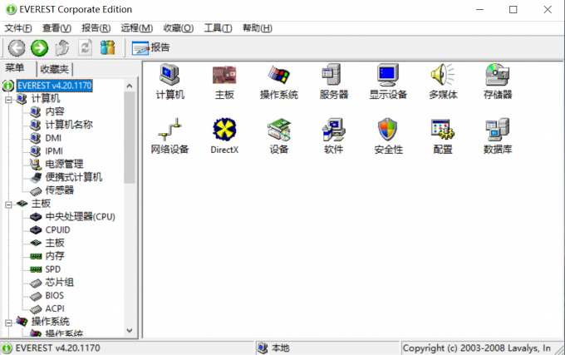
Task: Open the 帮助(H) menu
Action: coord(257,28)
